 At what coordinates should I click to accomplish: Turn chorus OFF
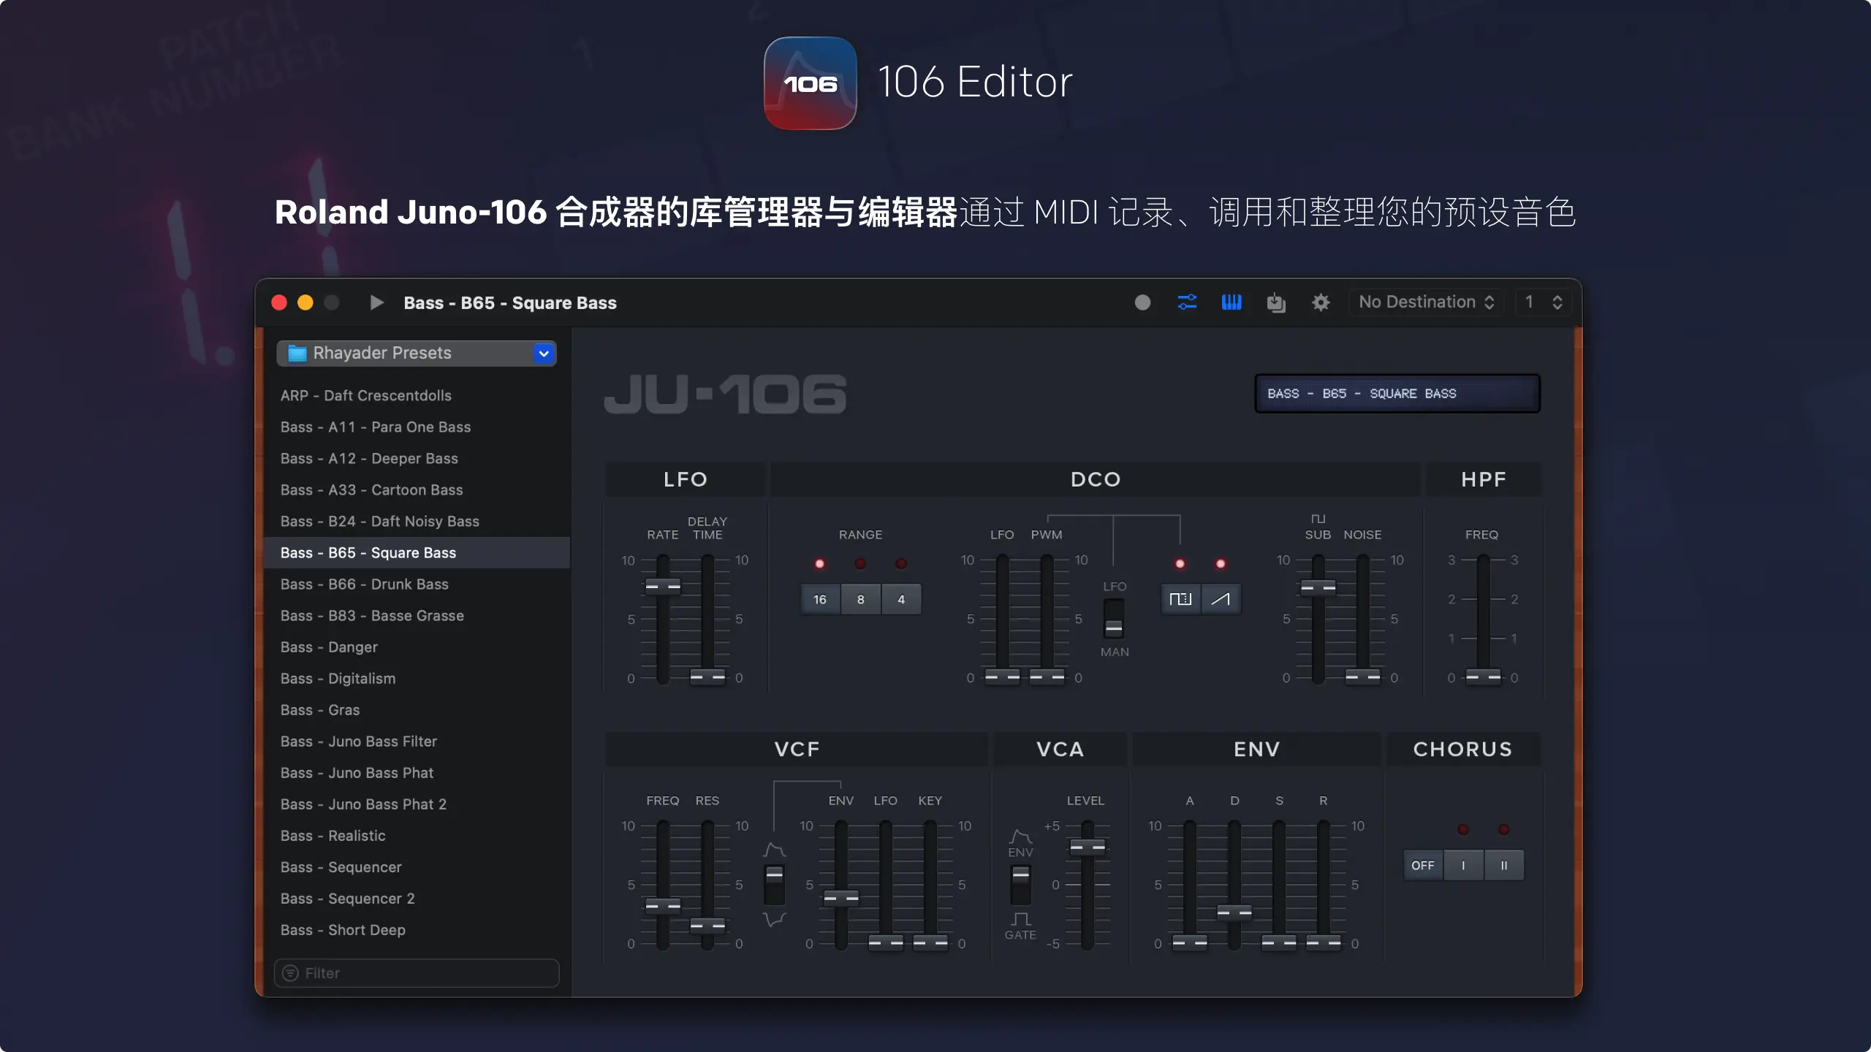1422,866
